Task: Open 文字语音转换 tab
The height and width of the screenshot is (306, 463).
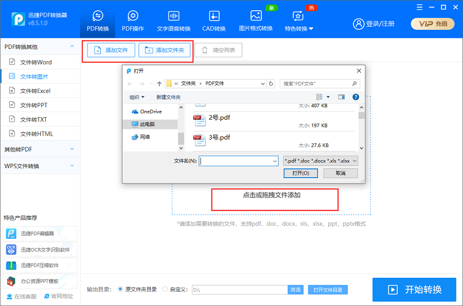Action: pos(174,21)
